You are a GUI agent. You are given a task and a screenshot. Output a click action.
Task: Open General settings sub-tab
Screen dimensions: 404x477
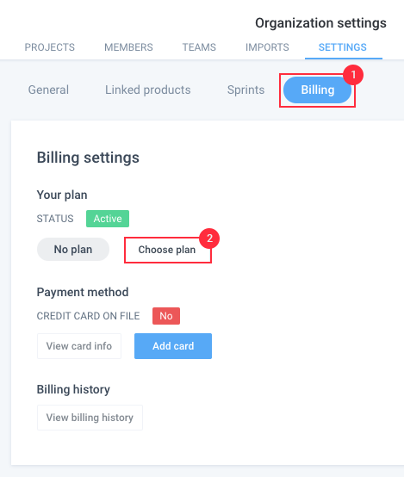48,90
